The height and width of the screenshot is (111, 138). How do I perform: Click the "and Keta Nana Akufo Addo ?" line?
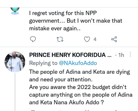point(66,102)
